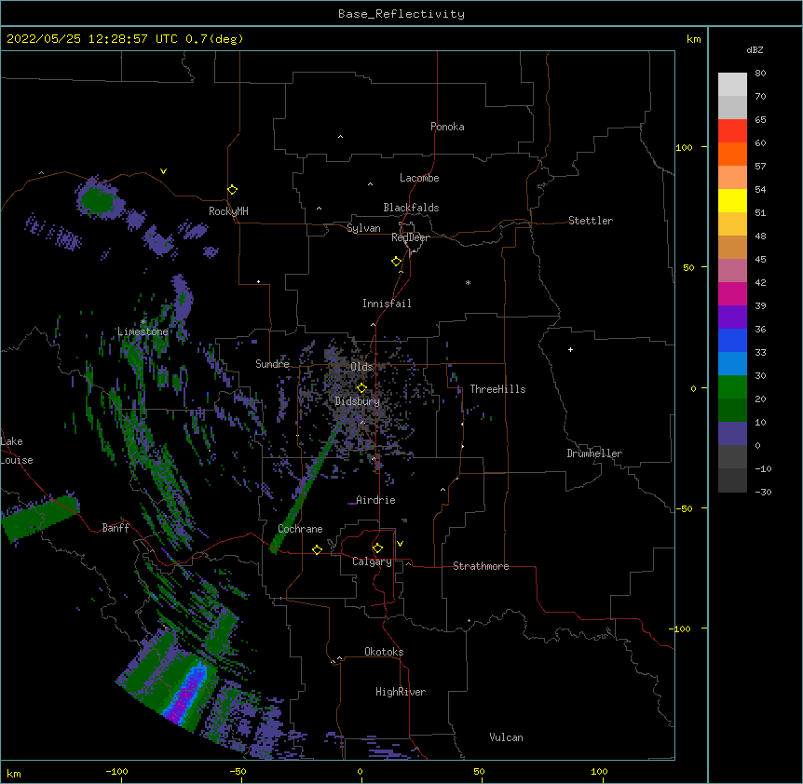Click the Didsbury city label
Viewport: 803px width, 784px height.
[358, 401]
